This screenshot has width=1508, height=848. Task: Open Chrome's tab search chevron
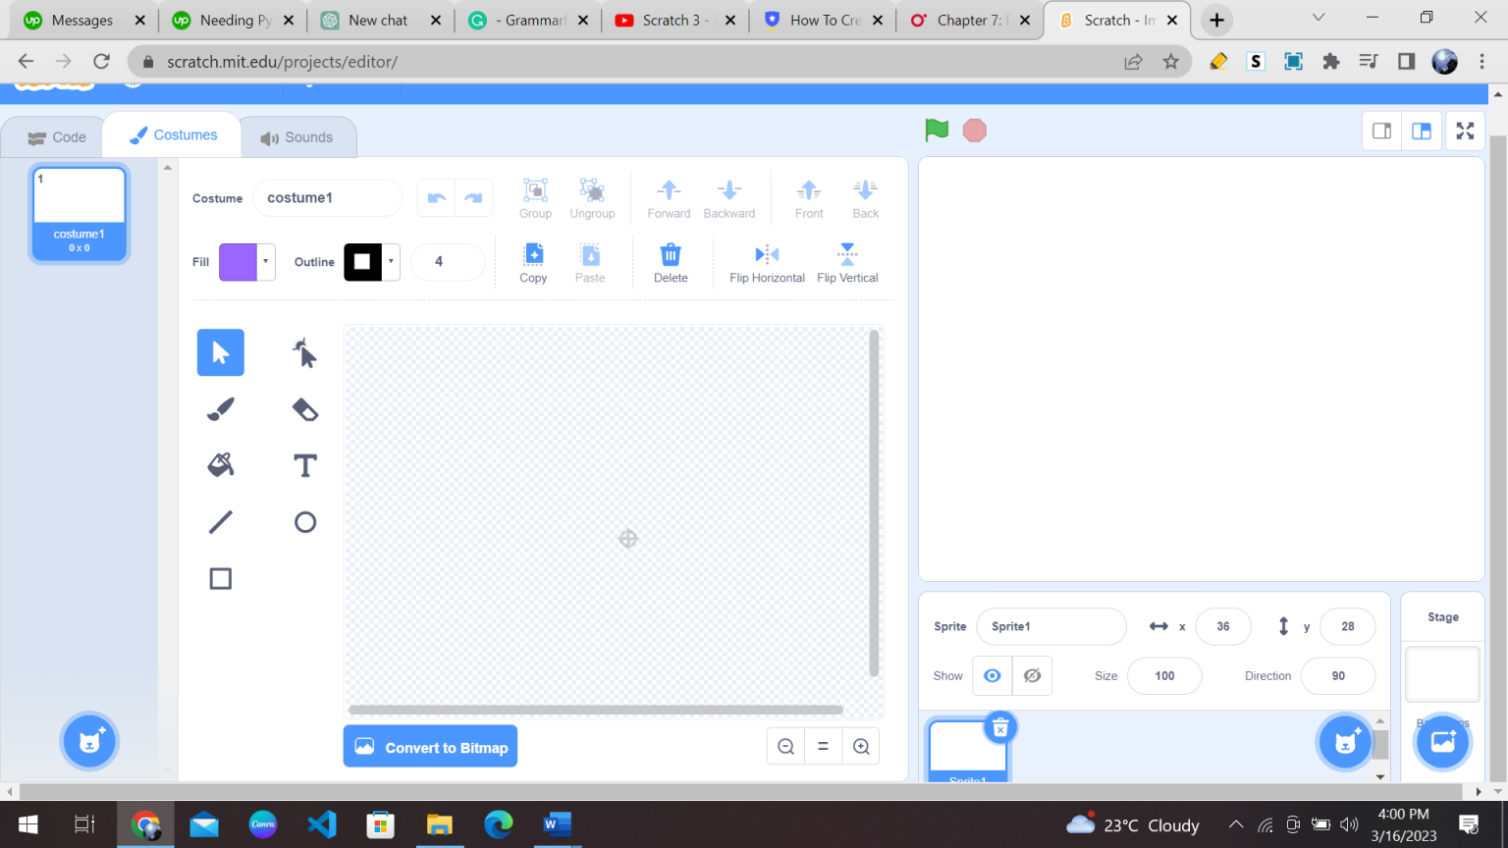click(x=1319, y=17)
